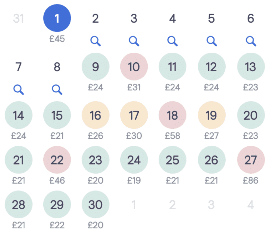
Task: Click the selected blue date 1 circle
Action: pyautogui.click(x=57, y=18)
